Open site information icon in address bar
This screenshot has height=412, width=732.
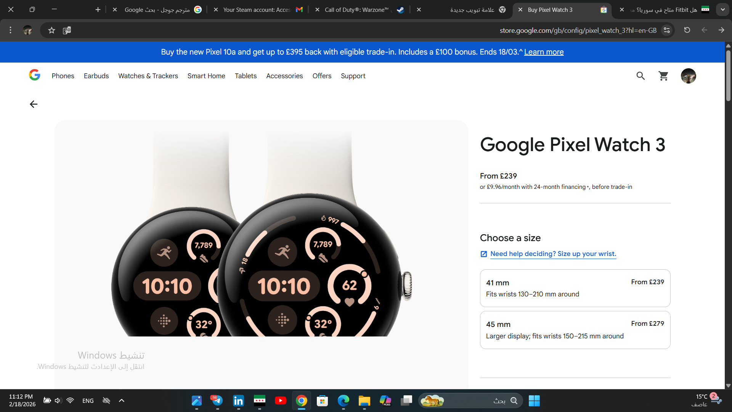(667, 30)
